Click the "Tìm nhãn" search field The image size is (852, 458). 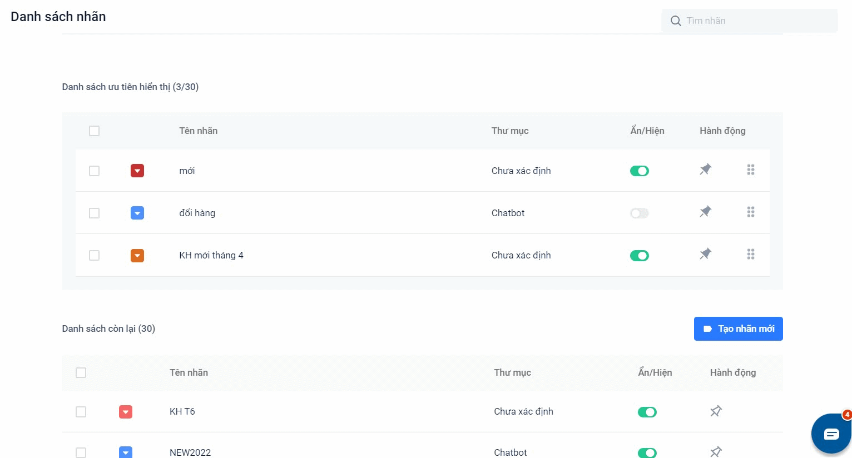click(x=756, y=21)
